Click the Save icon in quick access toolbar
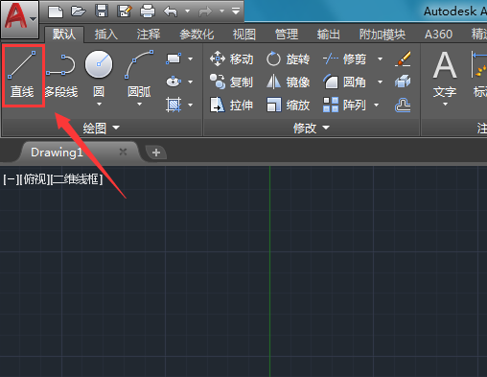This screenshot has height=377, width=487. [x=102, y=12]
